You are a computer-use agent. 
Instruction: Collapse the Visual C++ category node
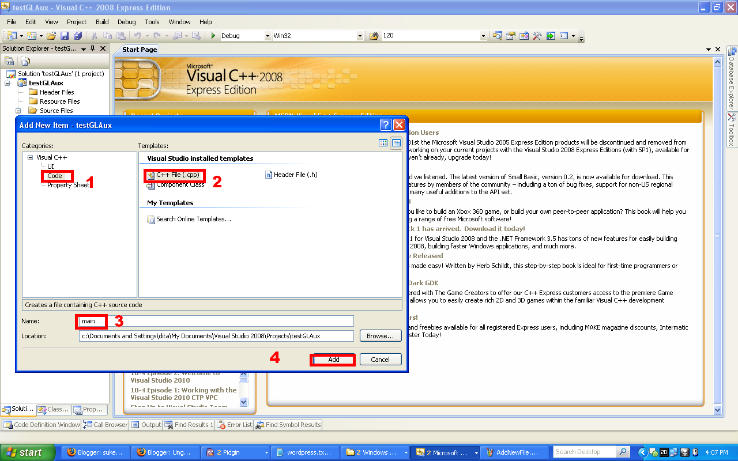30,157
